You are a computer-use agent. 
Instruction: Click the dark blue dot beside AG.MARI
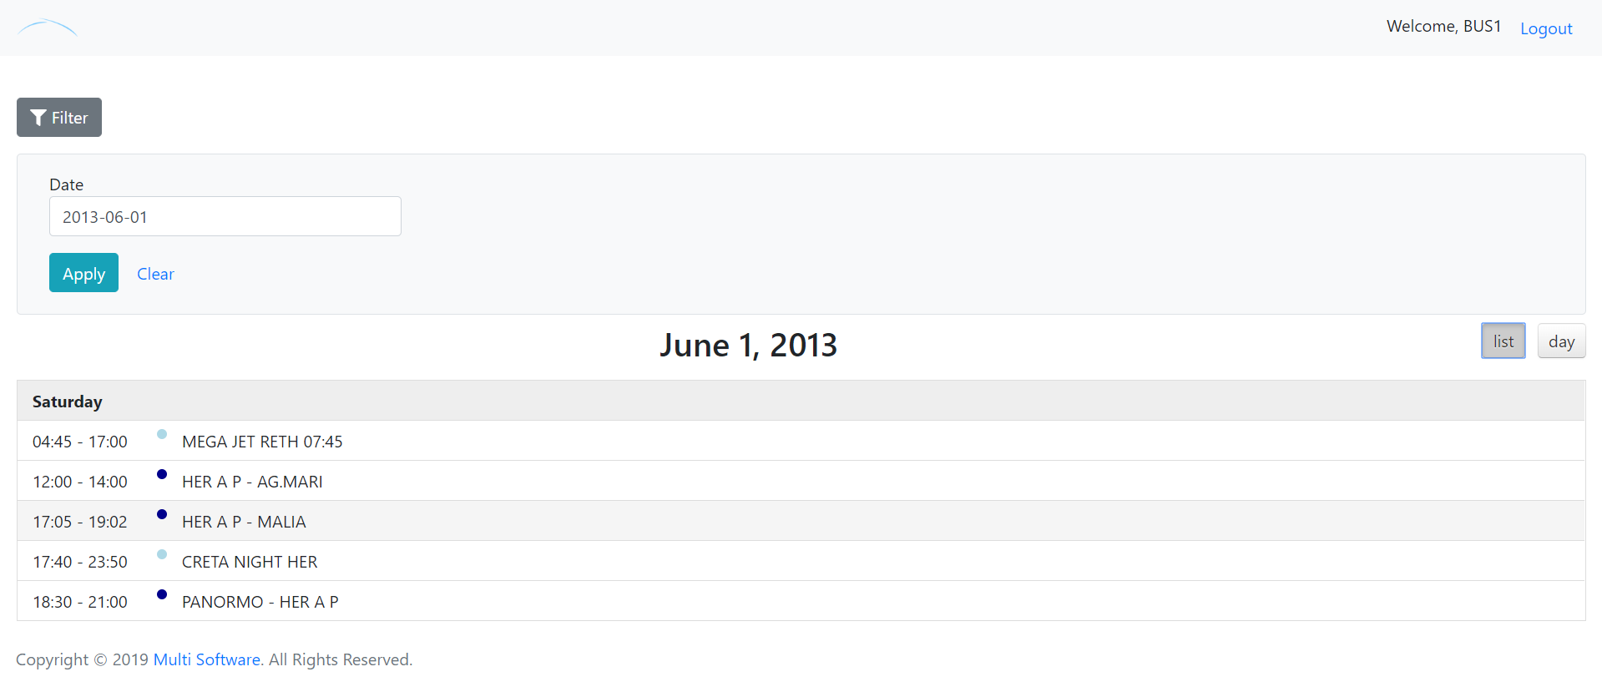(x=162, y=474)
